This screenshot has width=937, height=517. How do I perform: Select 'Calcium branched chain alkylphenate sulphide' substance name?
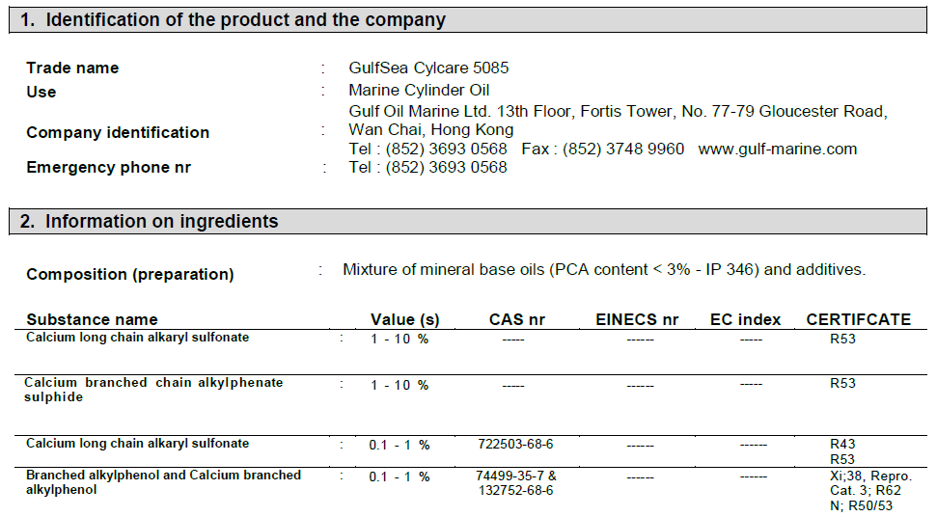pos(153,390)
